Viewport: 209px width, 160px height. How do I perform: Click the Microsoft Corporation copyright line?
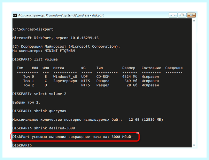(x=66, y=47)
